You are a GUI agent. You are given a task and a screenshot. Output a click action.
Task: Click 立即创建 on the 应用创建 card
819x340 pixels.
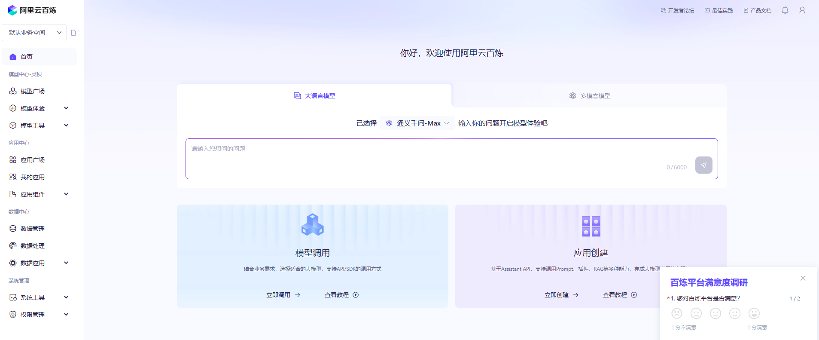pos(561,295)
